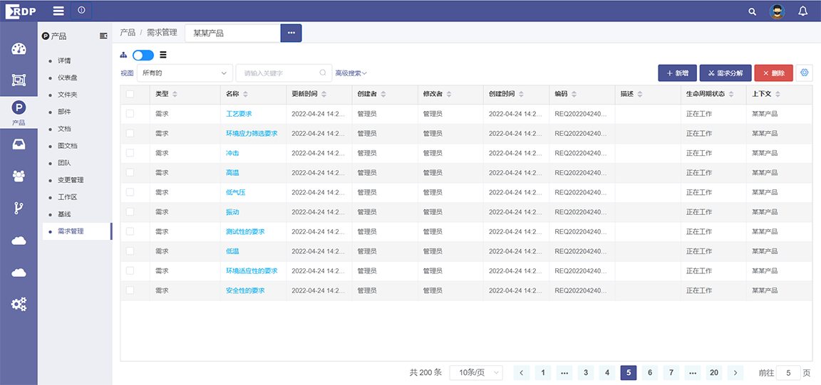Image resolution: width=821 pixels, height=385 pixels.
Task: Click the red 删除 button
Action: tap(773, 73)
